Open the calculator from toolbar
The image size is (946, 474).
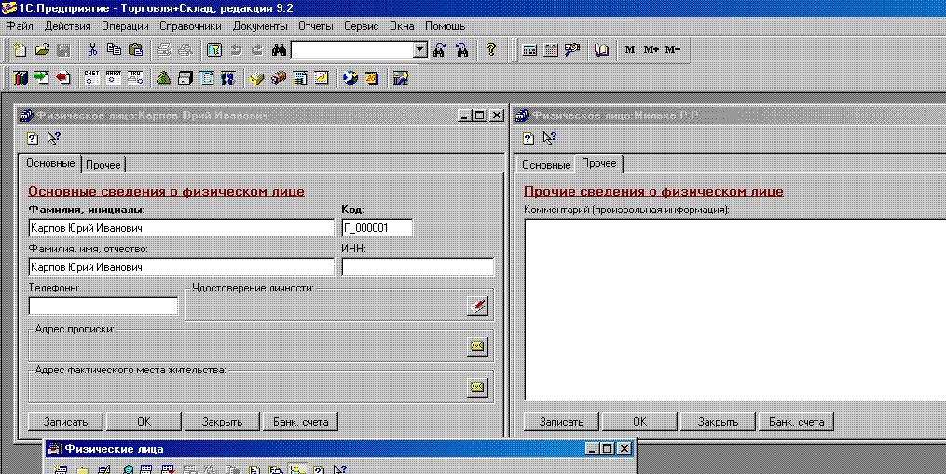(x=529, y=50)
